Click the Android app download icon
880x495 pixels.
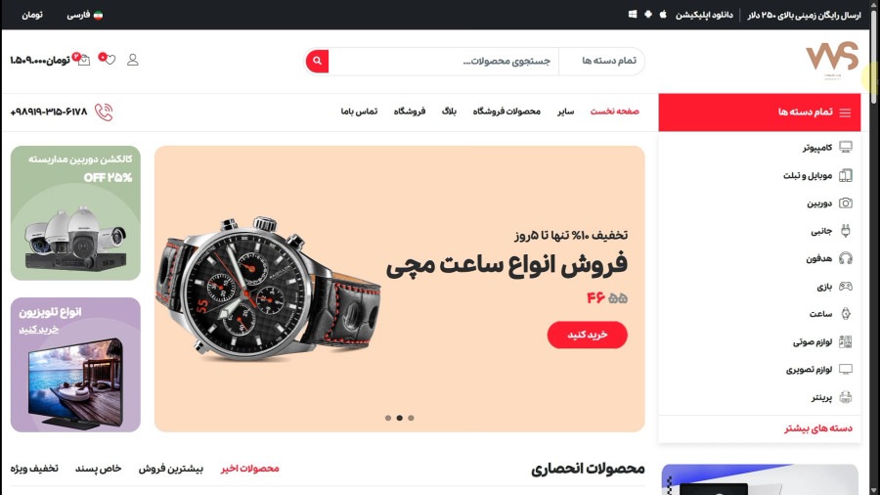(647, 15)
